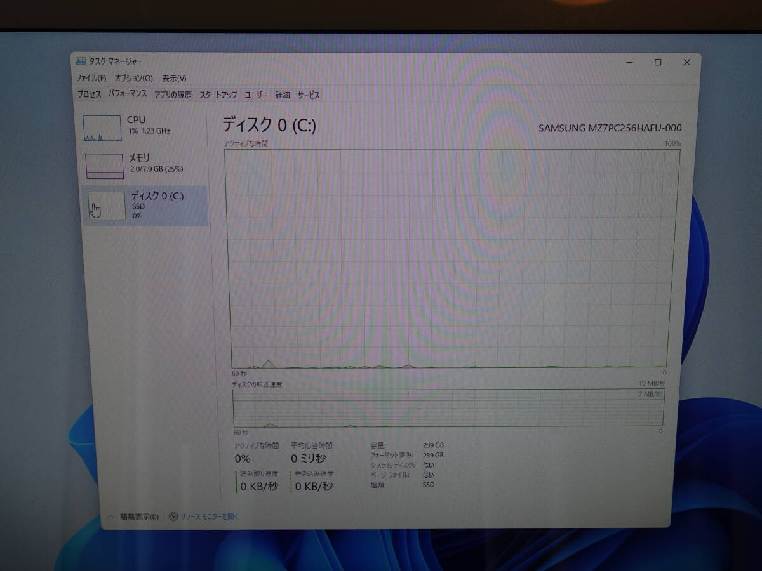Click the Task Manager title bar icon
The width and height of the screenshot is (762, 571).
point(80,62)
